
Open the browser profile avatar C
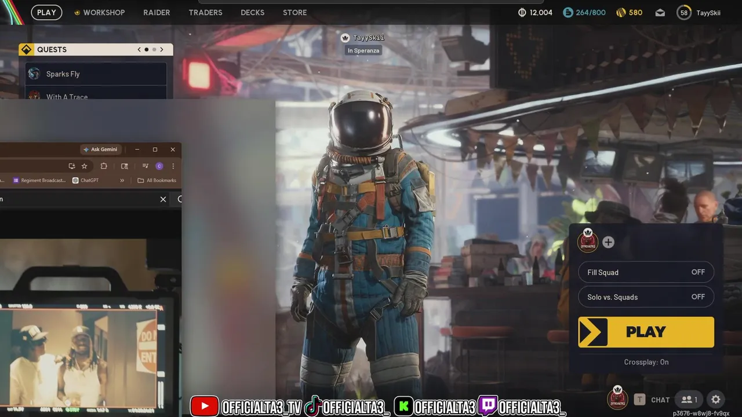click(159, 166)
